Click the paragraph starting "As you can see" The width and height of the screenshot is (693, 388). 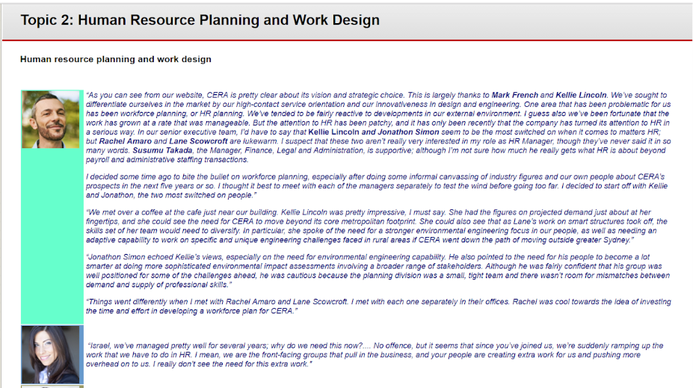click(x=374, y=123)
